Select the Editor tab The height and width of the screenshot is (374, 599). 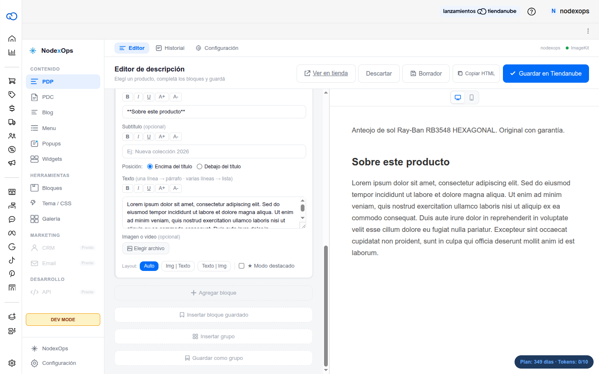pyautogui.click(x=132, y=48)
